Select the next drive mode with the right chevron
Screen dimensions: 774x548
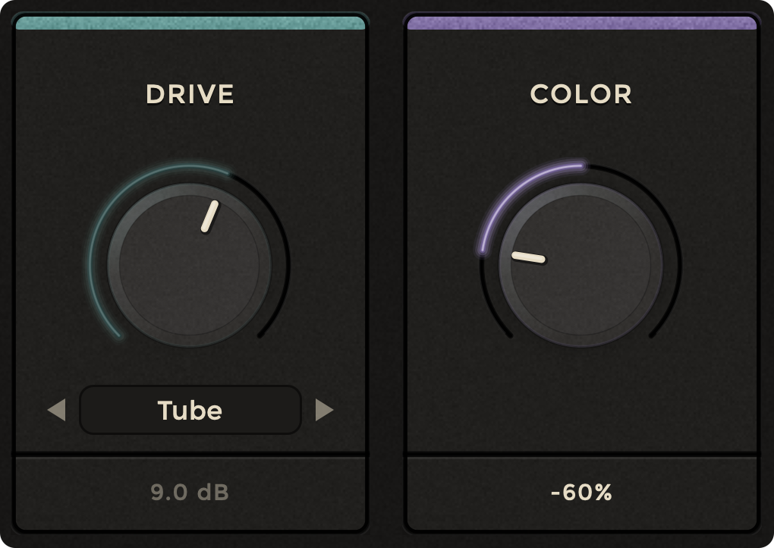324,410
